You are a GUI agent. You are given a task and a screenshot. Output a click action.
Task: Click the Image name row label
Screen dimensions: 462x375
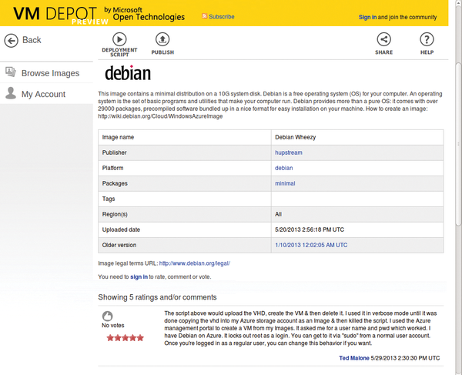coord(118,137)
